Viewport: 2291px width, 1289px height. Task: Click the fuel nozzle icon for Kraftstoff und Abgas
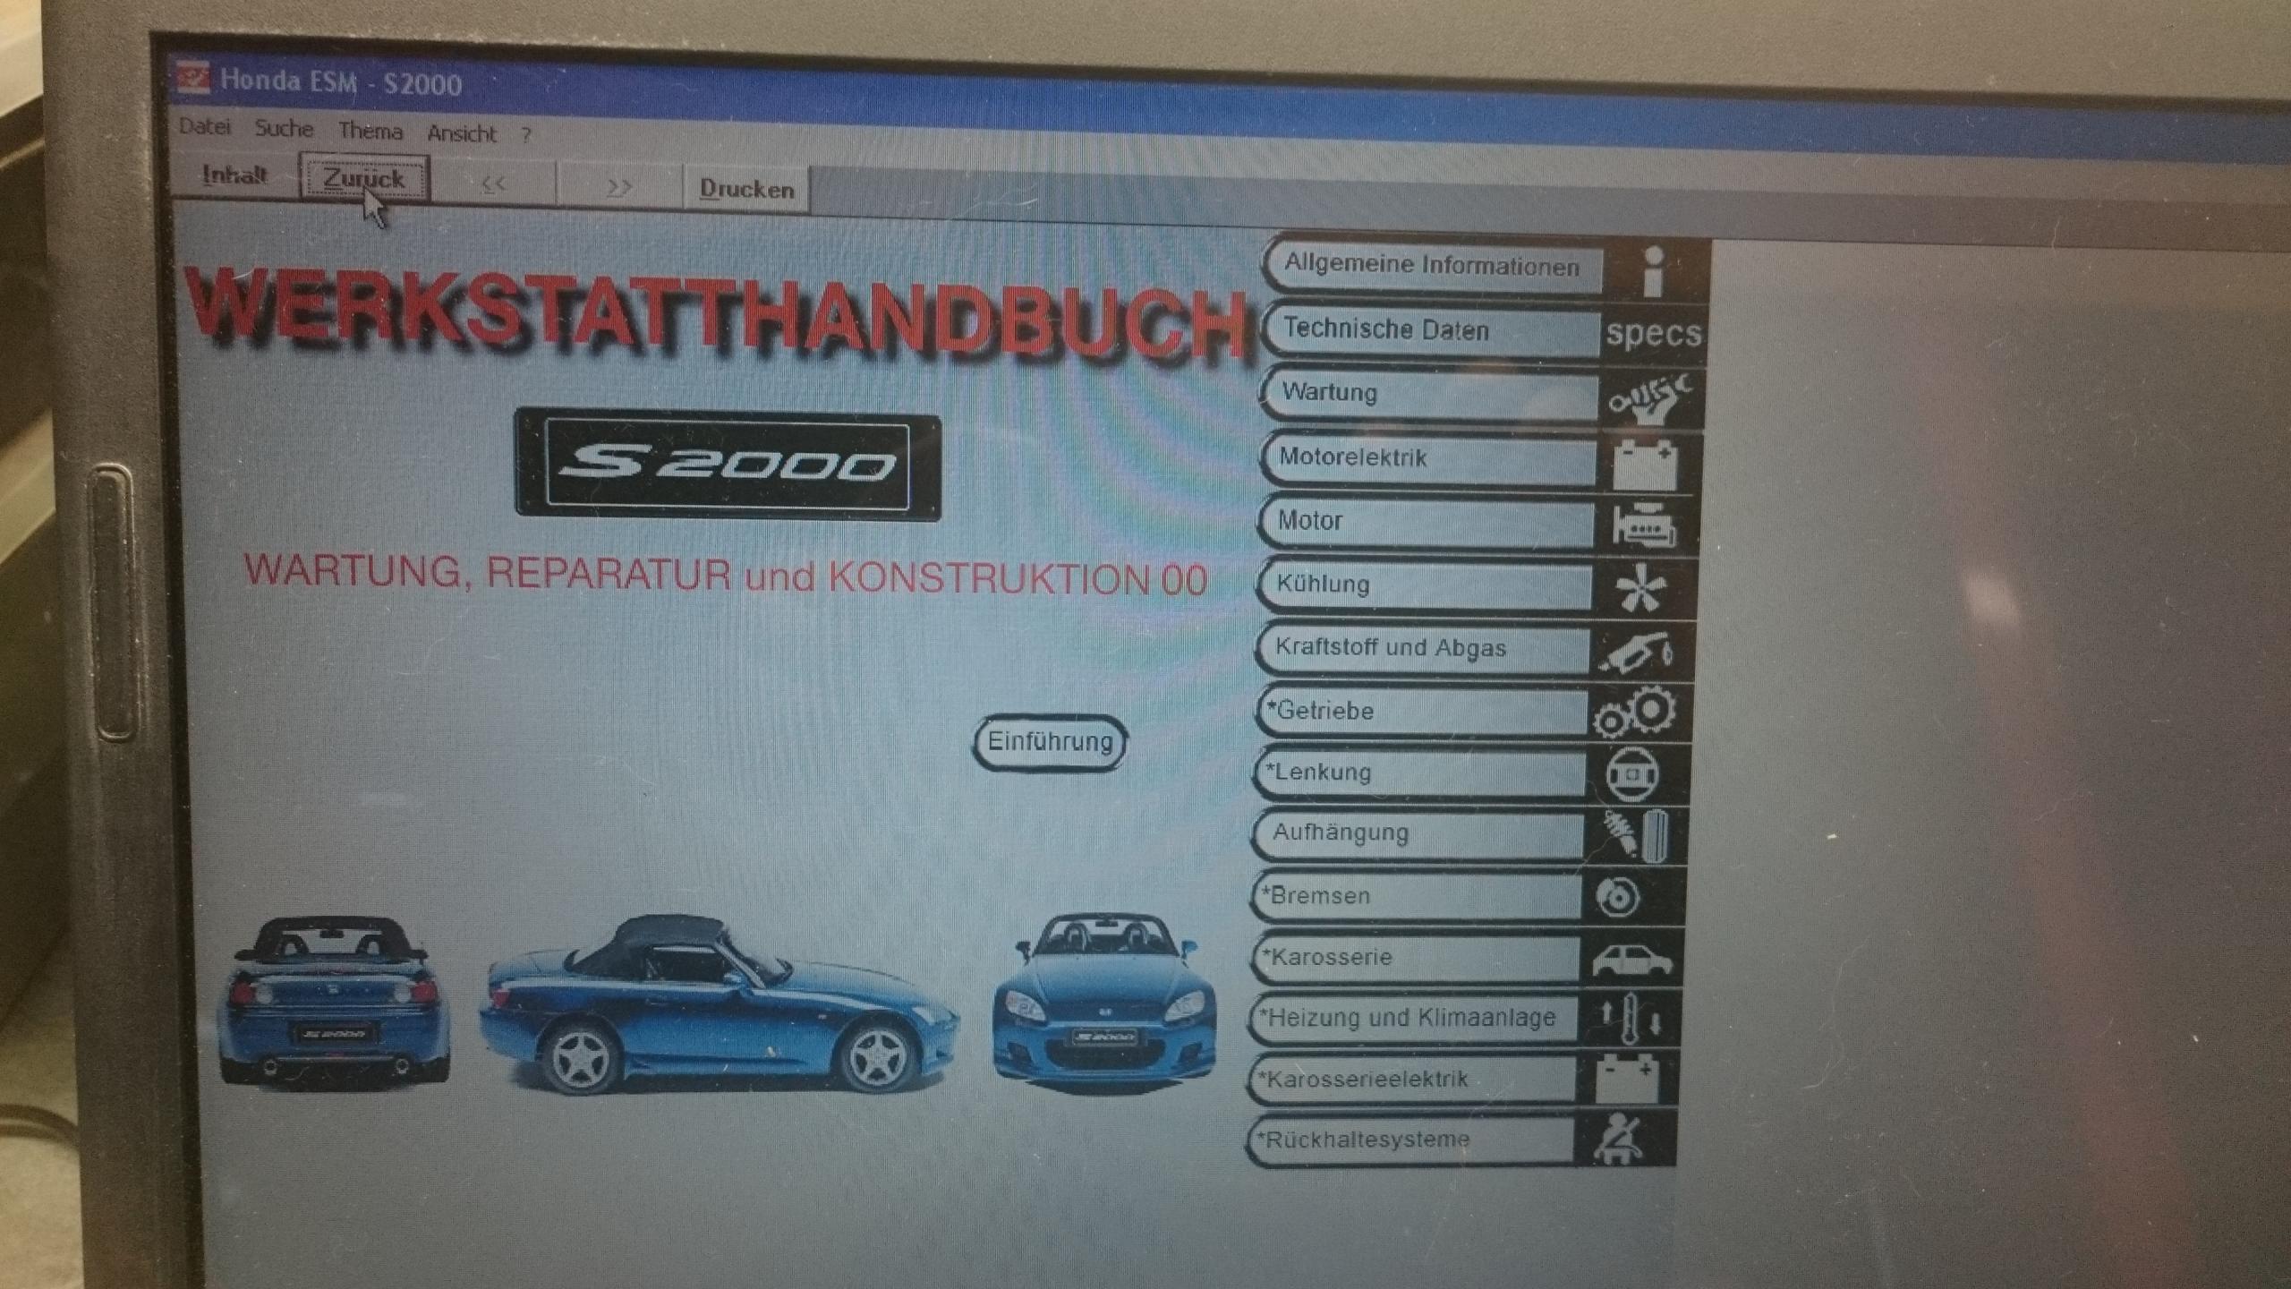1637,653
